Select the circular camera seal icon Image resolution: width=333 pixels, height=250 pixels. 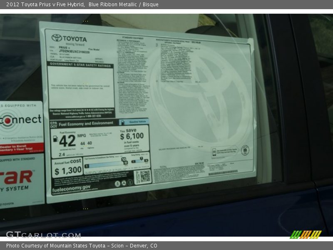pos(245,150)
